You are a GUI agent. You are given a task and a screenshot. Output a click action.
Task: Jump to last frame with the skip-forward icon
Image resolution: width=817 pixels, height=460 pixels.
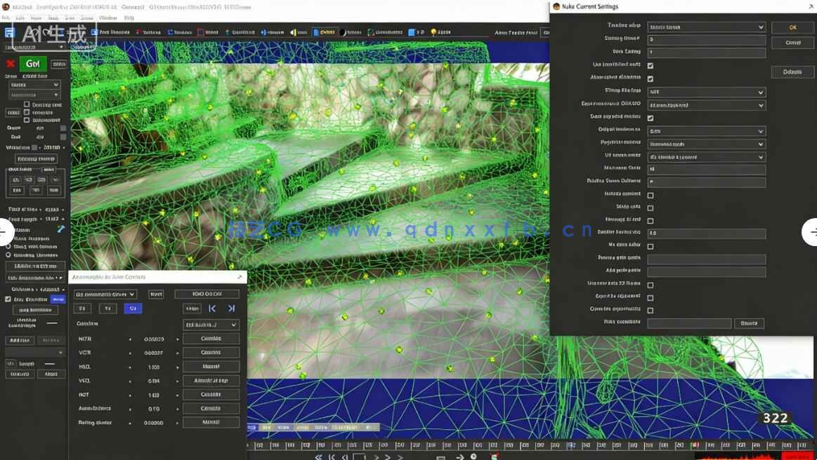pyautogui.click(x=232, y=309)
